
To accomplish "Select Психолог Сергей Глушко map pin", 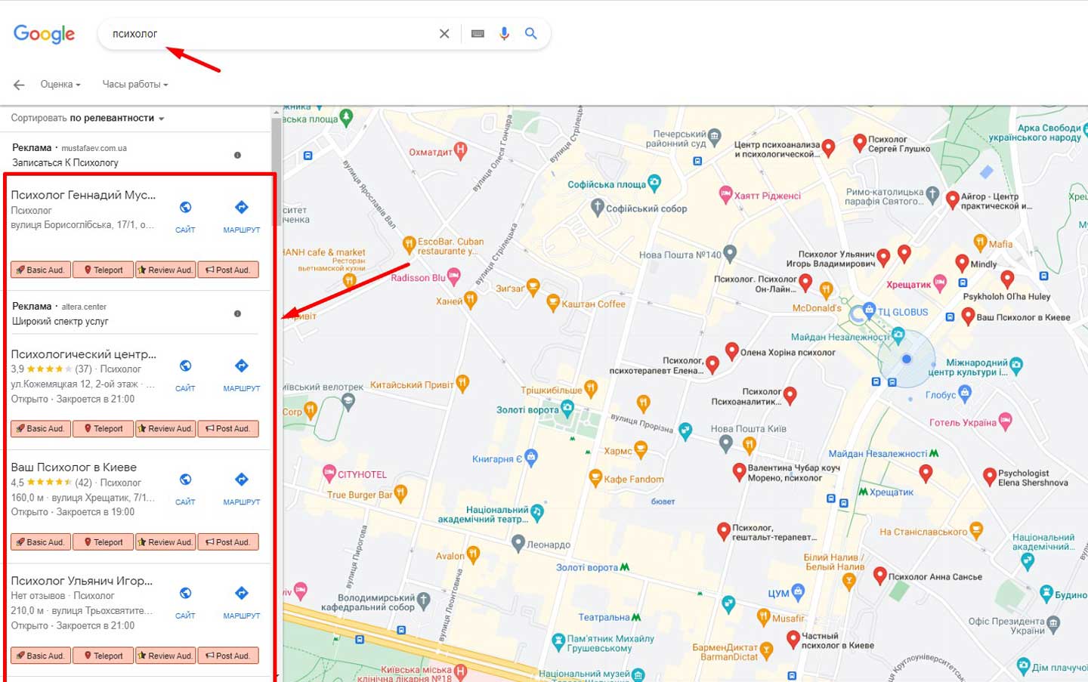I will 859,142.
